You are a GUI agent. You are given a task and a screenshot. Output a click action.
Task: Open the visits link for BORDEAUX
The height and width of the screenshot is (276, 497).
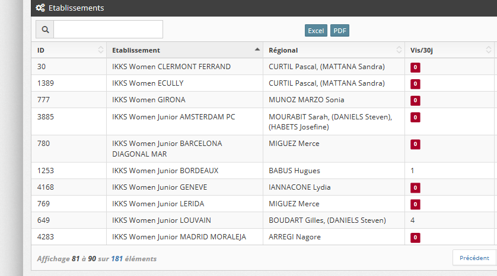pyautogui.click(x=412, y=171)
